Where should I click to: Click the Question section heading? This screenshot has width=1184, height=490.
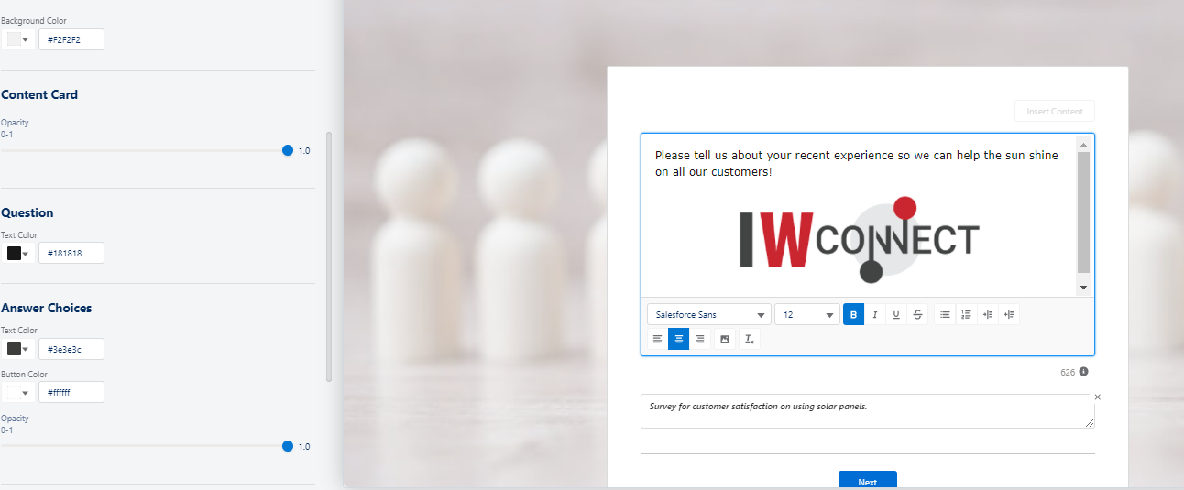(27, 212)
